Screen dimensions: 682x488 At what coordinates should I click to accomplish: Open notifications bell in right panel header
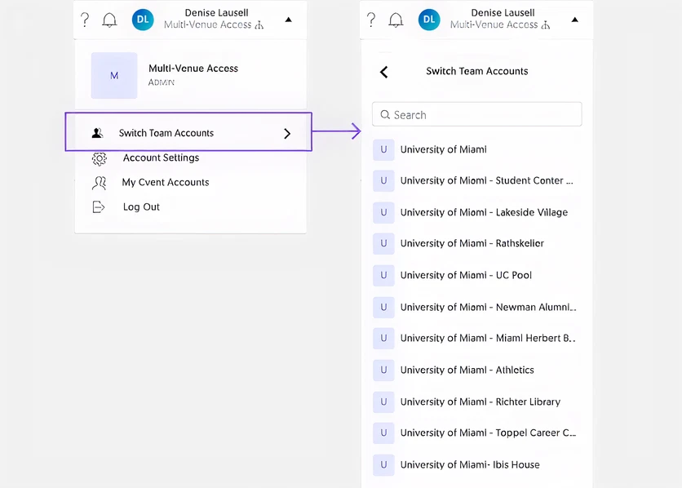coord(396,20)
